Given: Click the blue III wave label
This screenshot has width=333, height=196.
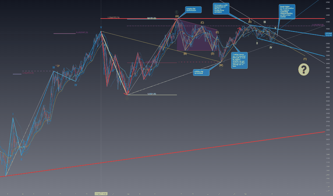Looking at the screenshot, I should click(54, 67).
